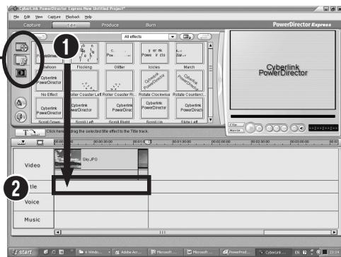Viewport: 341px width, 257px height.
Task: Open the Playback menu
Action: coord(73,17)
